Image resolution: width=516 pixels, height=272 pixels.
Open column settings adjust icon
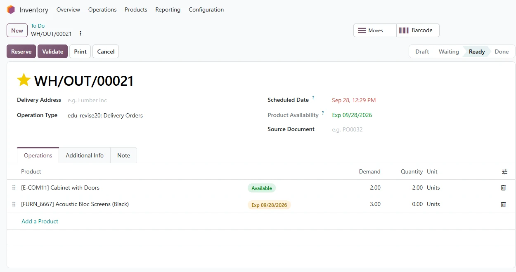click(x=504, y=171)
